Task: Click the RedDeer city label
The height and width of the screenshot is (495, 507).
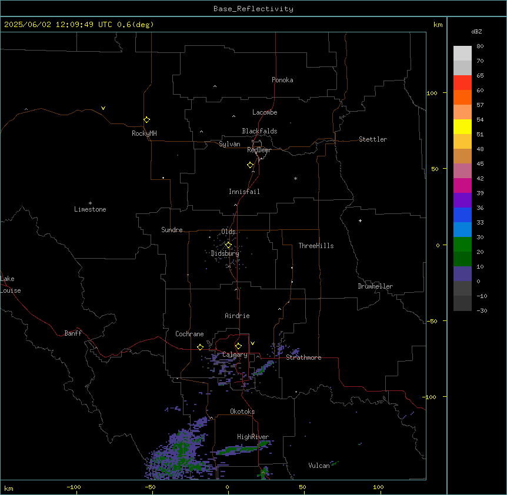Action: pyautogui.click(x=259, y=150)
